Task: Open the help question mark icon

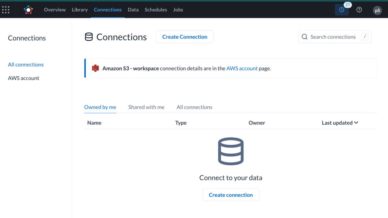Action: coord(359,9)
